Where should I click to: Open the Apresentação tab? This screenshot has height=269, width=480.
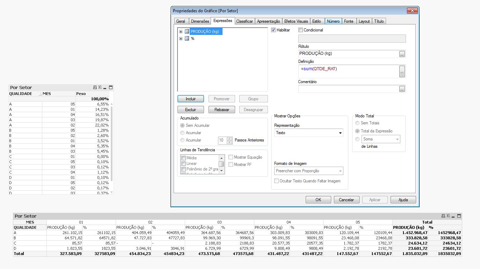click(268, 21)
